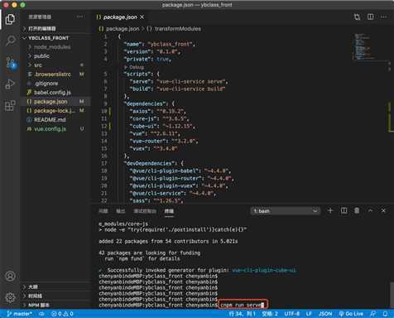Select the bash terminal dropdown
Screen dimensions: 394x318
pyautogui.click(x=286, y=211)
